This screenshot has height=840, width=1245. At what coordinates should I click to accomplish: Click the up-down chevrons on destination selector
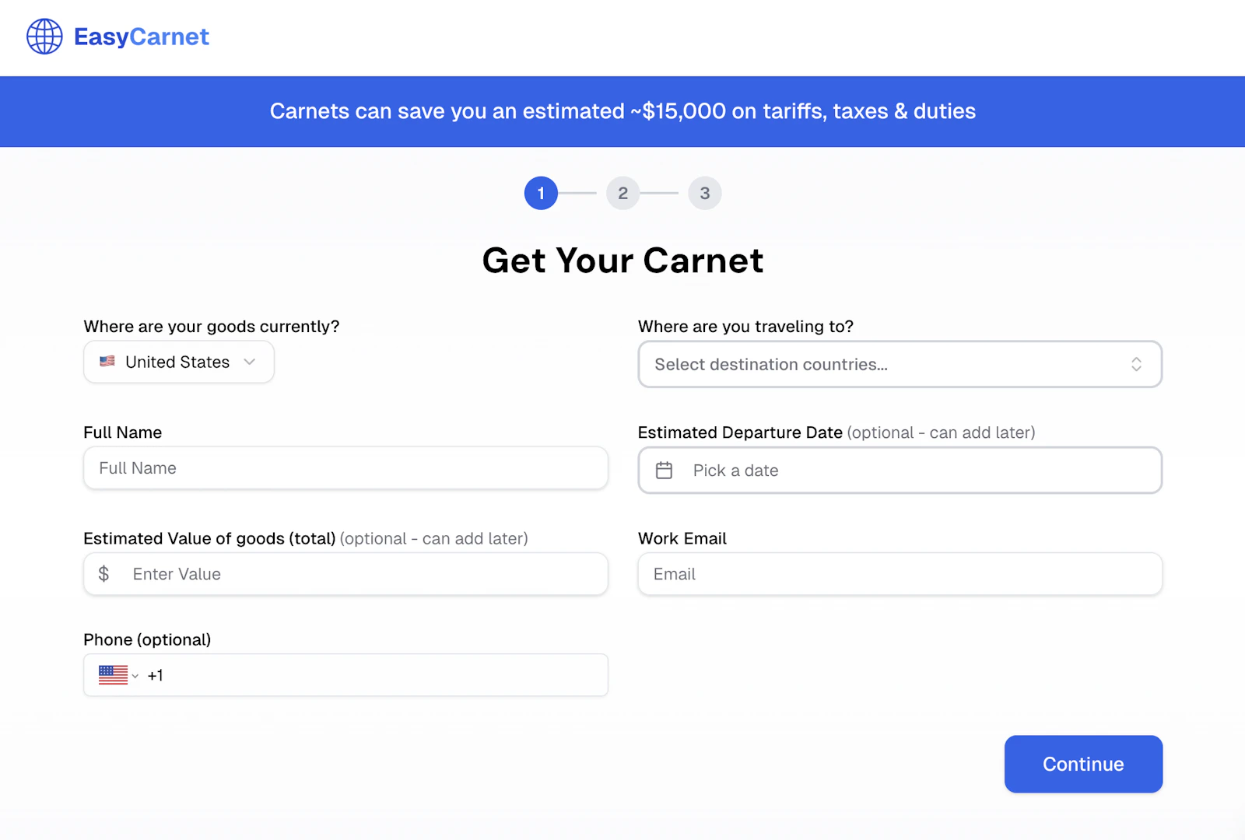1136,364
